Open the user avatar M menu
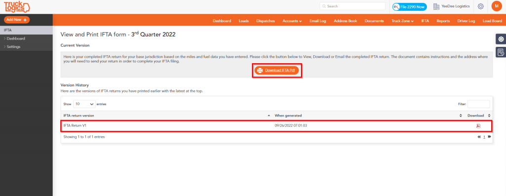Viewport: 506px width, 196px height. pyautogui.click(x=496, y=6)
